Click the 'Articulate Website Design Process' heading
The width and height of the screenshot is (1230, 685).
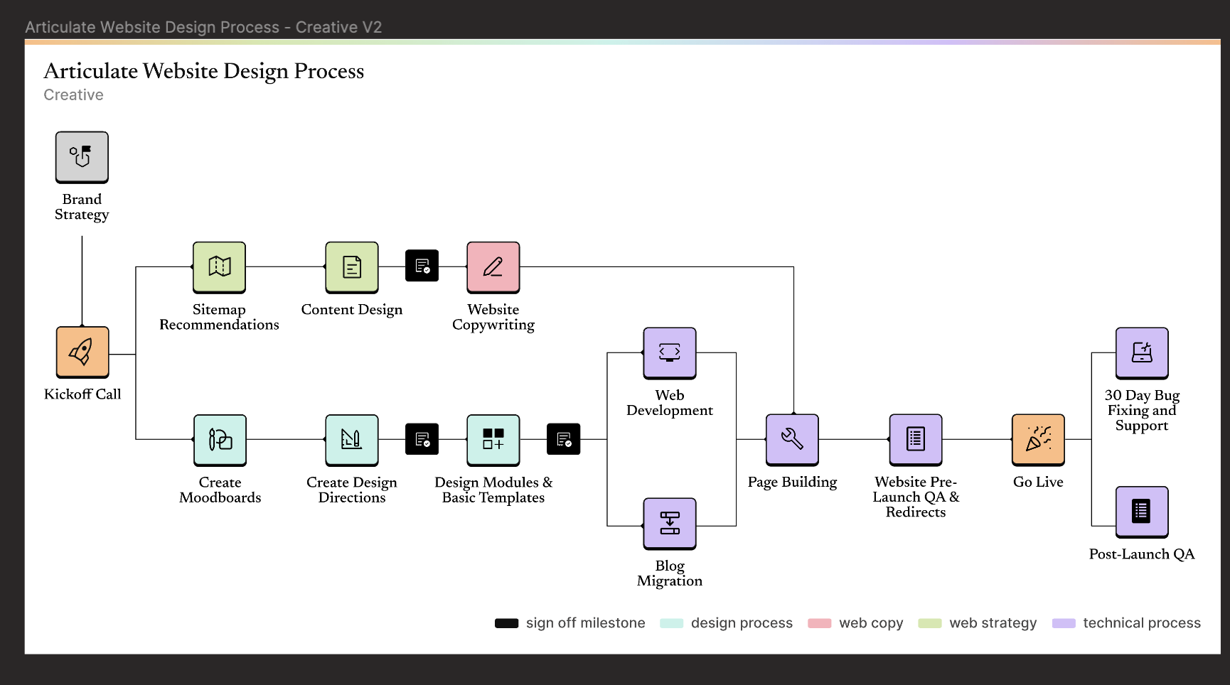pyautogui.click(x=204, y=71)
